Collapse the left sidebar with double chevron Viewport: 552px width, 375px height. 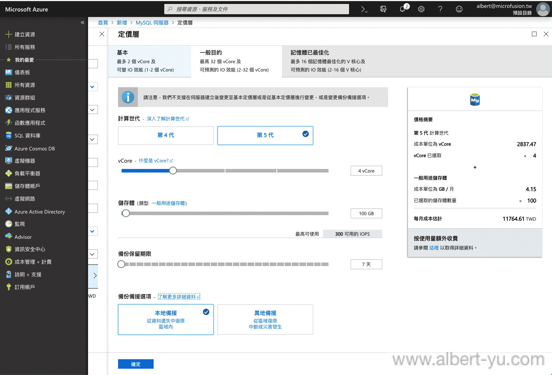[x=83, y=22]
